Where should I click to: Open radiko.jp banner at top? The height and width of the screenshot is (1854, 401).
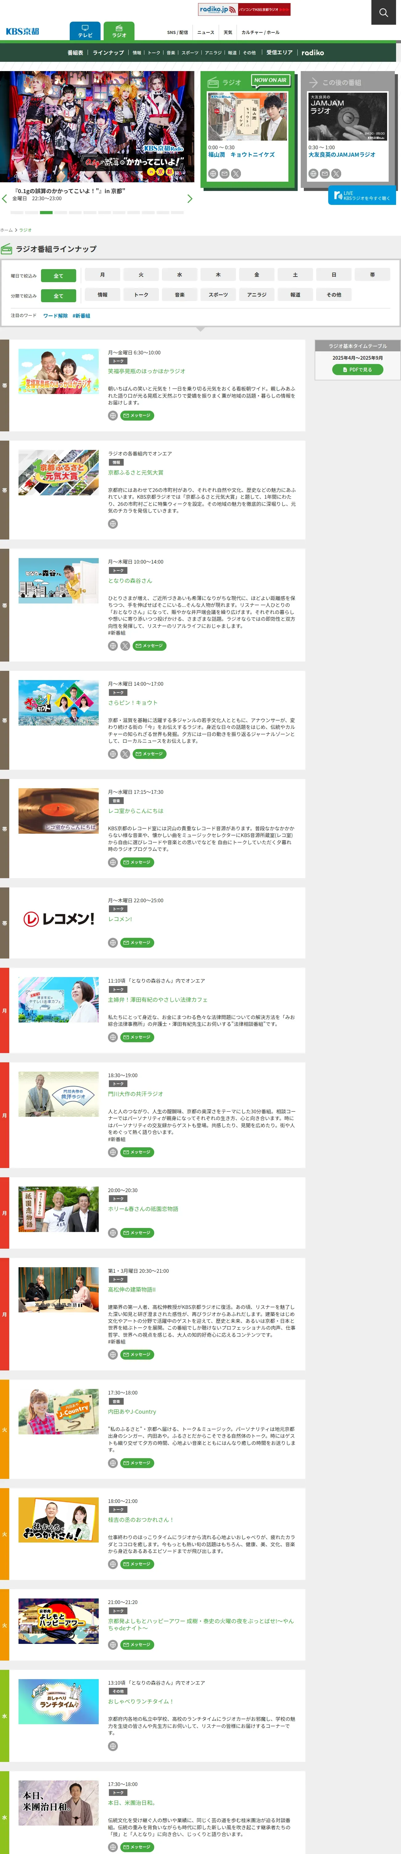click(x=244, y=9)
